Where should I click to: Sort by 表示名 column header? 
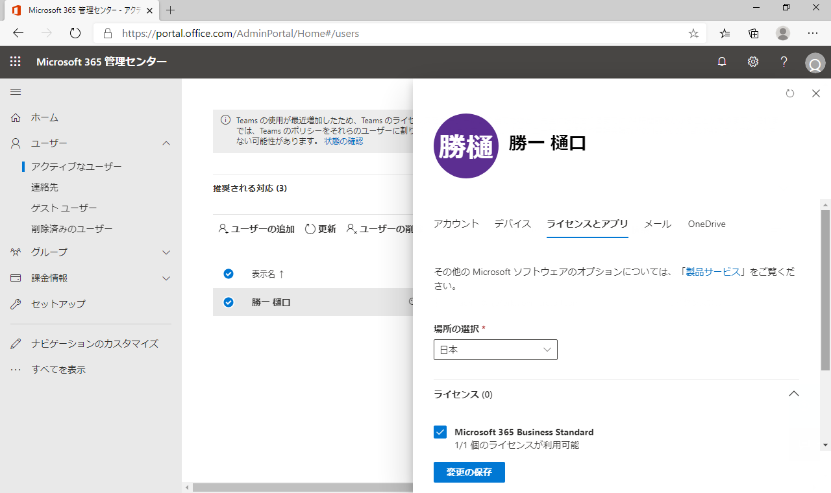267,274
